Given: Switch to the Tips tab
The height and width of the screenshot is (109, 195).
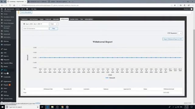Looking at the screenshot, I should [81, 19].
